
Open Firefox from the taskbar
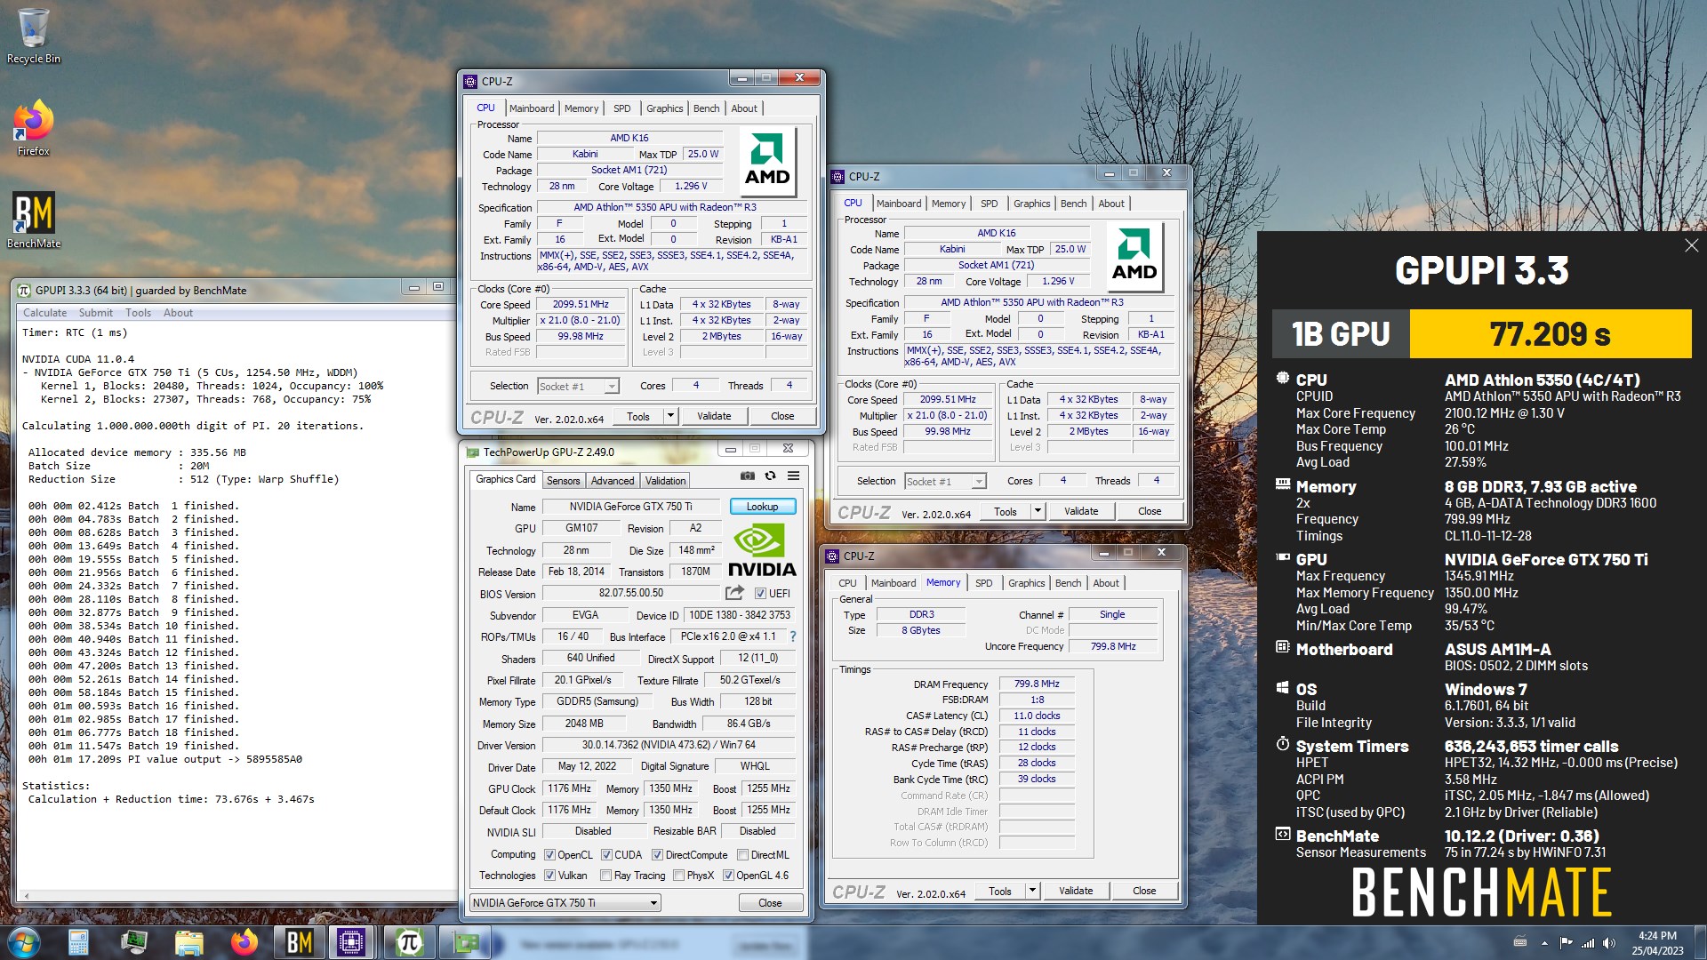[x=244, y=942]
